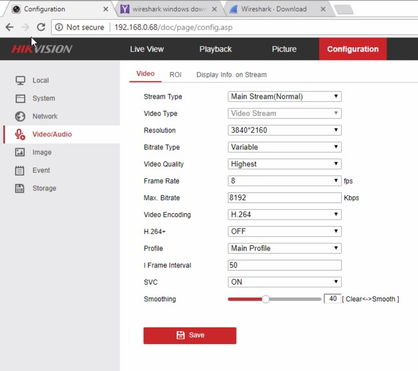Image resolution: width=418 pixels, height=371 pixels.
Task: Toggle the H.264+ setting dropdown
Action: tap(284, 231)
